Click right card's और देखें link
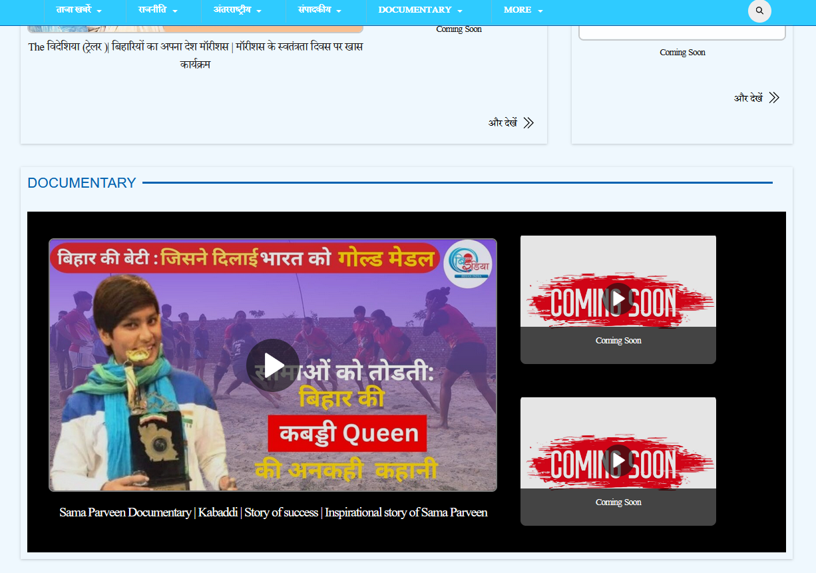This screenshot has width=816, height=573. point(748,98)
